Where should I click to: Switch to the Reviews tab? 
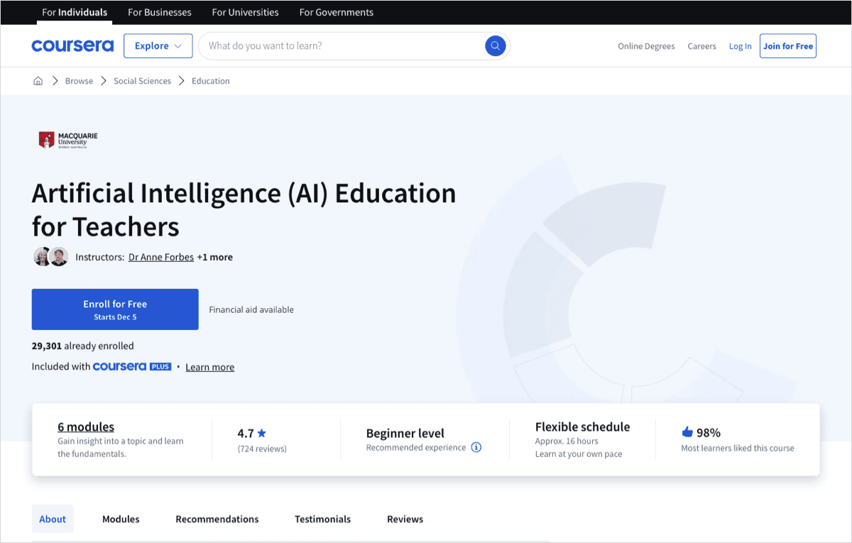click(x=405, y=519)
